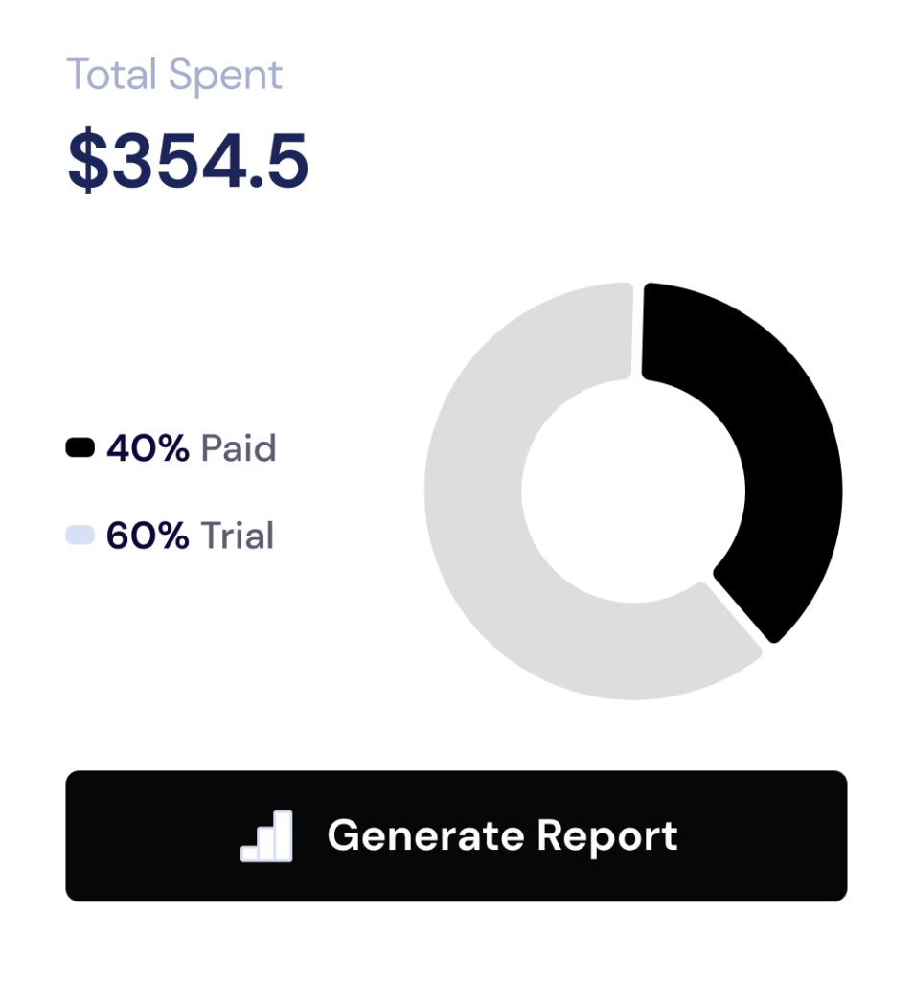Screen dimensions: 913x981
Task: Click the 40% value in the legend
Action: tap(148, 447)
